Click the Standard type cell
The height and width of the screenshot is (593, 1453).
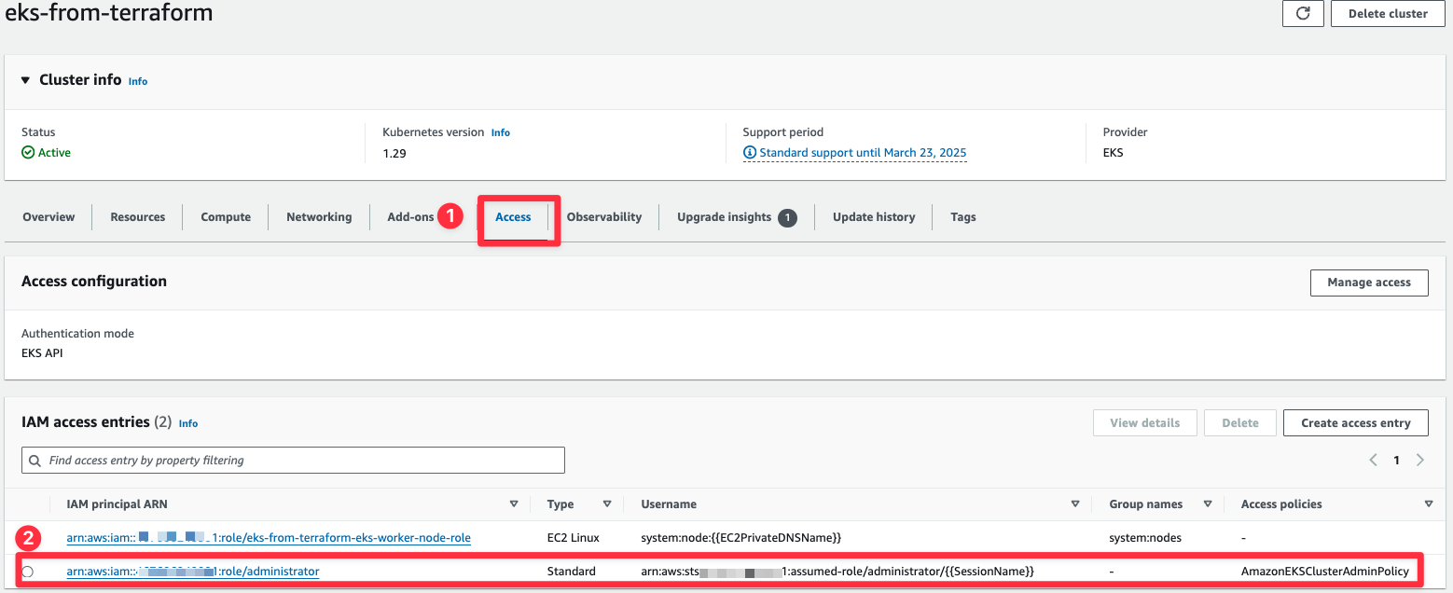click(x=572, y=572)
